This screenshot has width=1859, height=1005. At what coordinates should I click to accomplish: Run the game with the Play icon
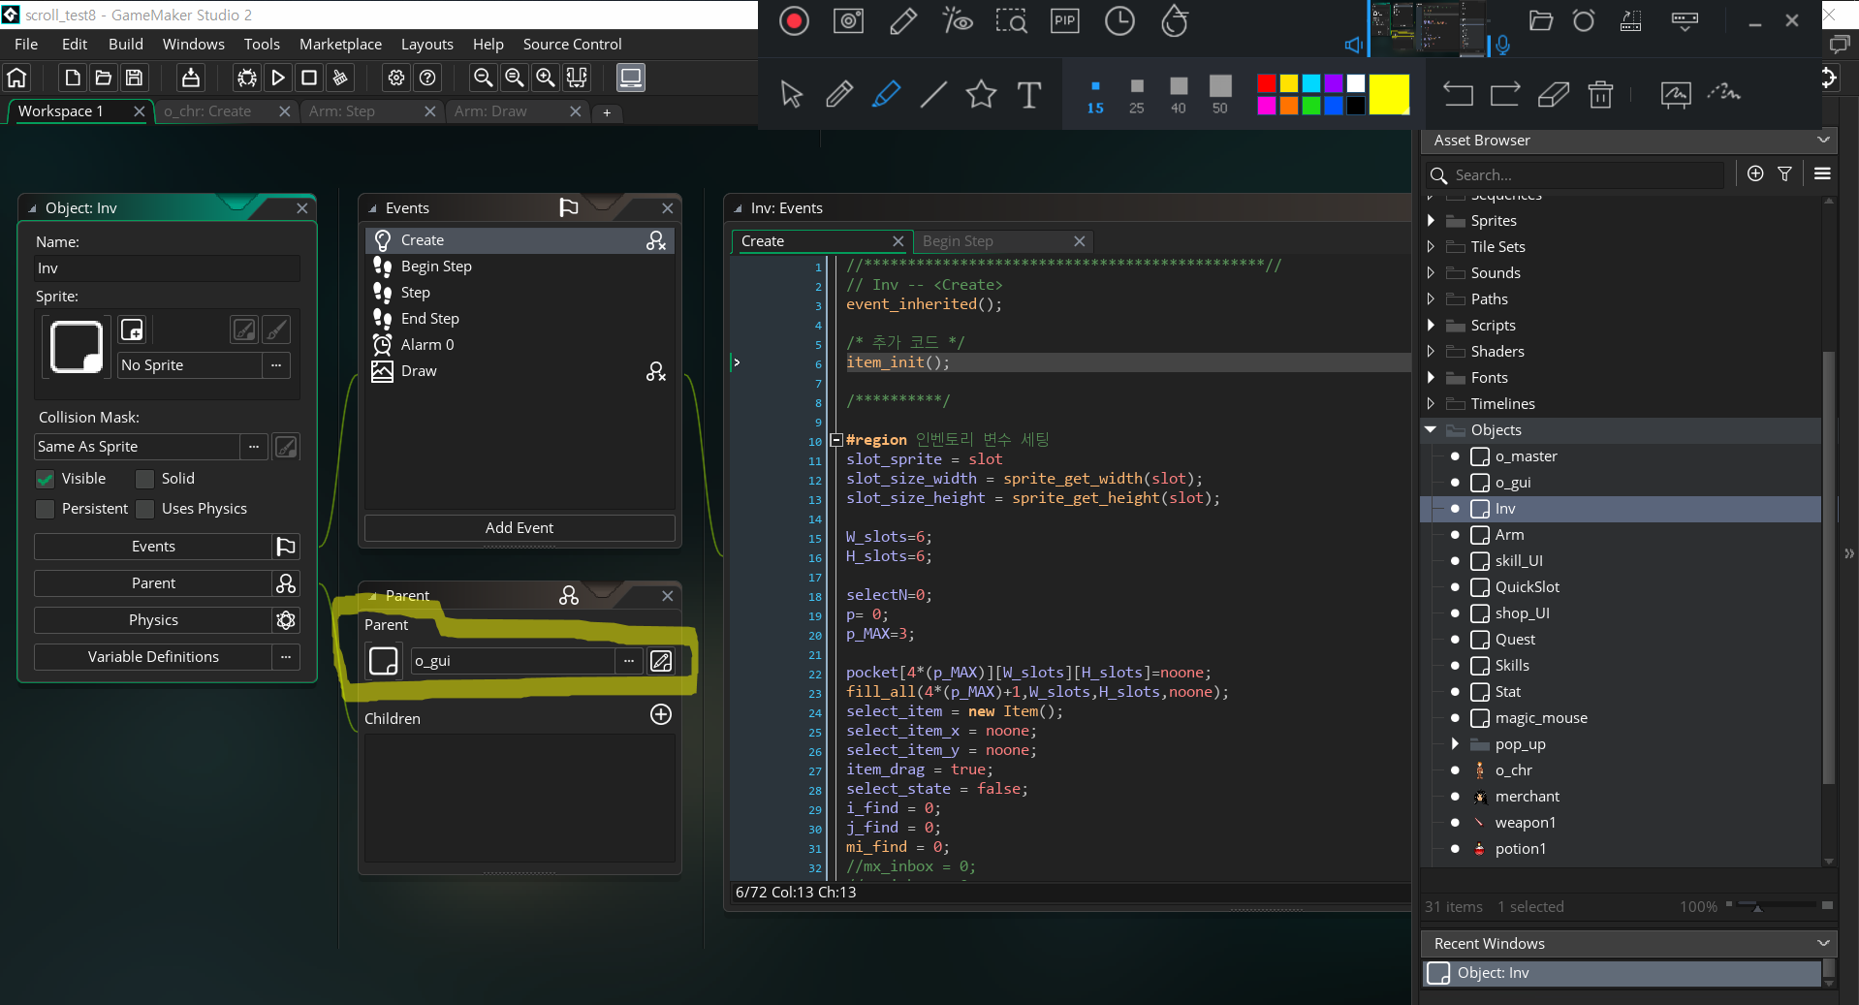coord(278,78)
